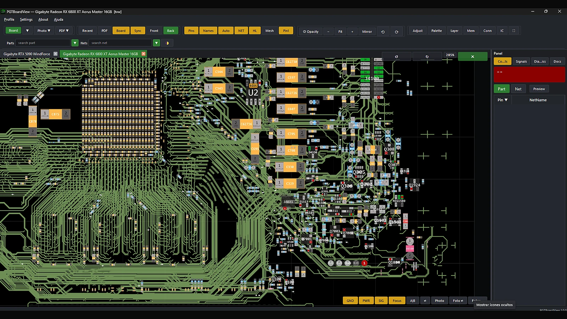567x319 pixels.
Task: Toggle the Auto option
Action: (x=226, y=31)
